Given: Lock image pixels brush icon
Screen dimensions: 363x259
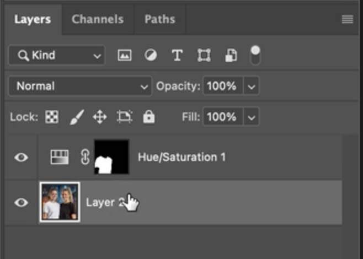Looking at the screenshot, I should click(x=76, y=117).
